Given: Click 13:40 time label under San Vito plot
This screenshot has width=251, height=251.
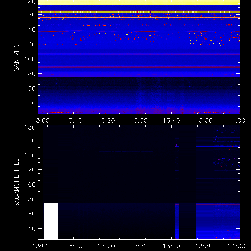Looking at the screenshot, I should click(172, 120).
